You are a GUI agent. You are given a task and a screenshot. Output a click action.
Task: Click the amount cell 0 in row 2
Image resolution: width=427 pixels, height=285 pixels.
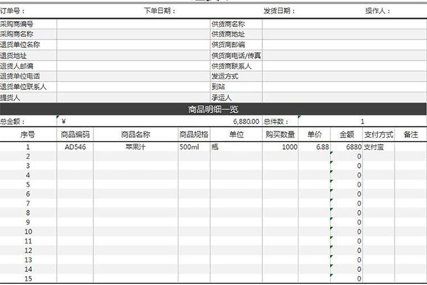click(347, 156)
